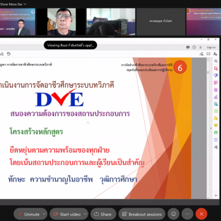Leave the meeting with the red X
The width and height of the screenshot is (221, 221).
click(201, 214)
